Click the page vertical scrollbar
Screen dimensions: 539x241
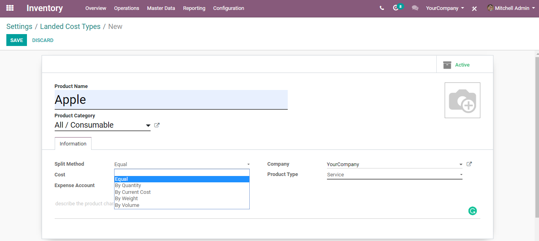(537, 137)
